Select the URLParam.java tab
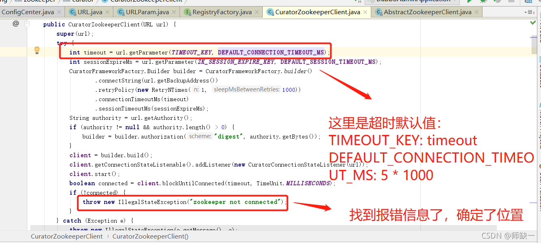The height and width of the screenshot is (243, 541). coord(147,12)
